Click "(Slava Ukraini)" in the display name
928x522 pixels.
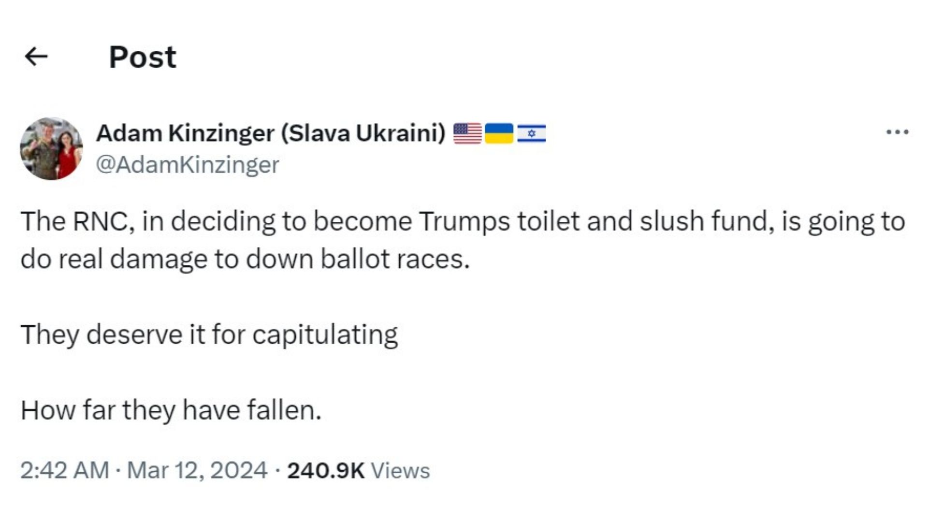click(363, 133)
